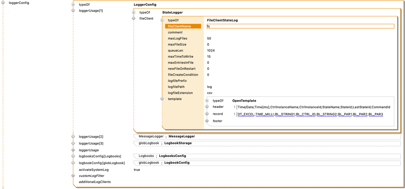This screenshot has height=189, width=405.
Task: Select the newFileOnRestart value 0
Action: point(208,69)
